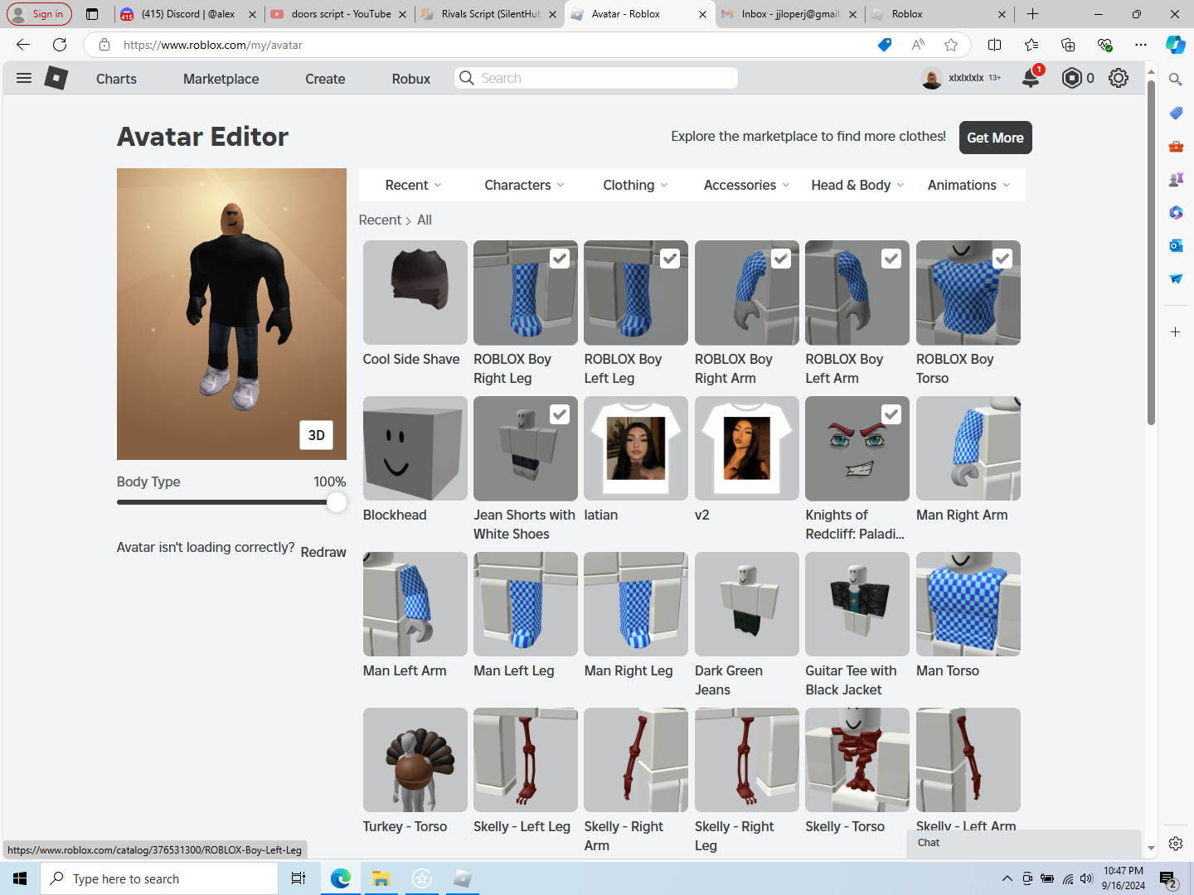The image size is (1194, 895).
Task: Toggle the 3D avatar view
Action: 317,435
